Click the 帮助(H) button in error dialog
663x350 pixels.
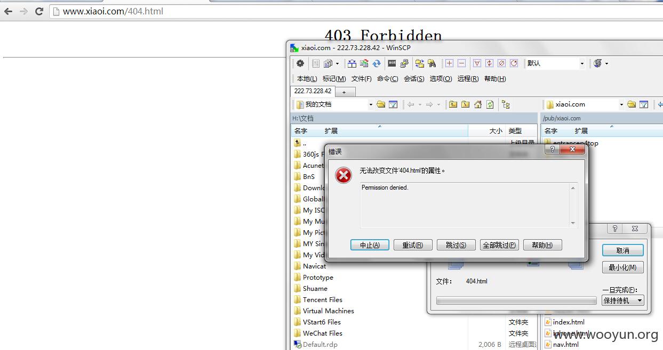(x=542, y=245)
